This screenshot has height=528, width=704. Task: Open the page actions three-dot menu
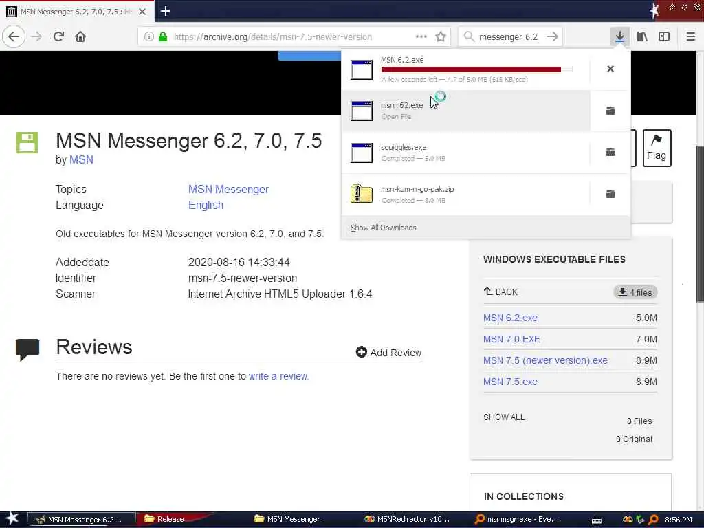coord(421,36)
